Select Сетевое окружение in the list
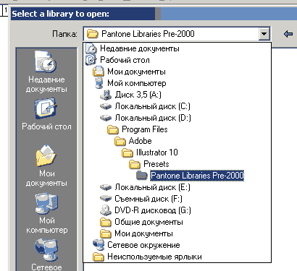Screen dimensions: 297x271 tap(177, 245)
